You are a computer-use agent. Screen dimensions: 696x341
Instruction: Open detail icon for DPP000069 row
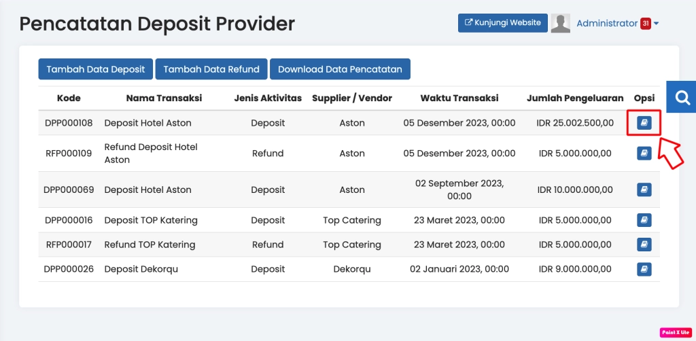tap(644, 190)
